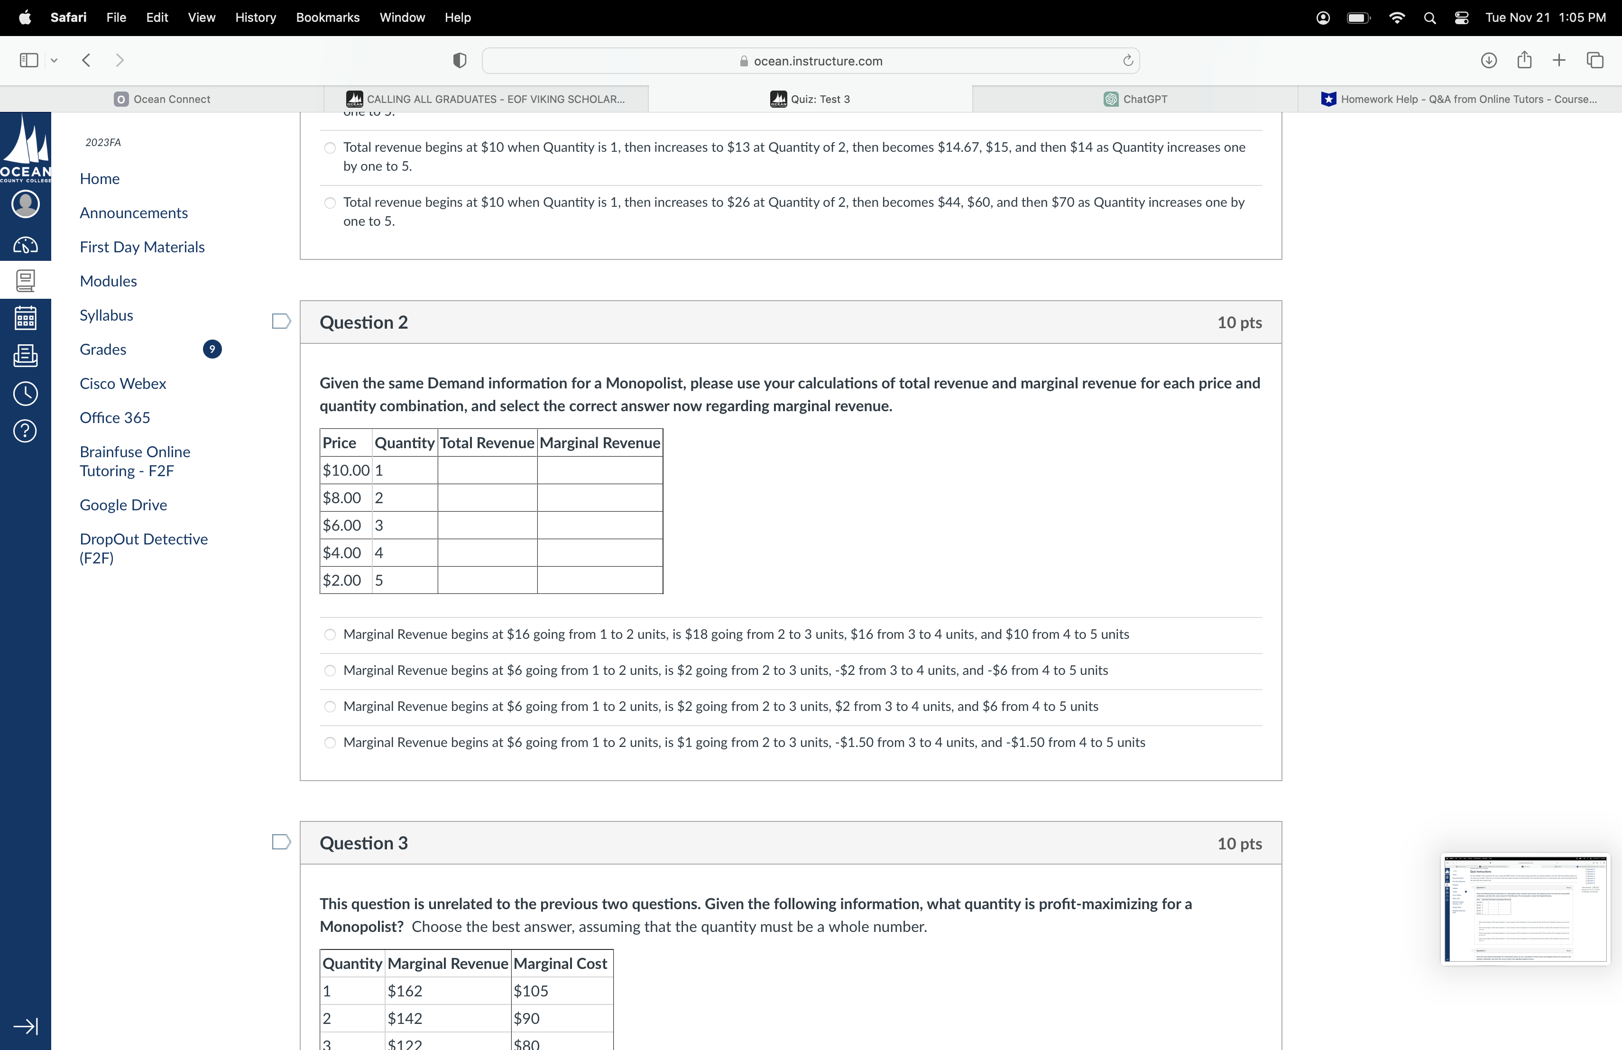Screen dimensions: 1622x1050
Task: Choose the total revenue option ending at $70
Action: click(x=330, y=203)
